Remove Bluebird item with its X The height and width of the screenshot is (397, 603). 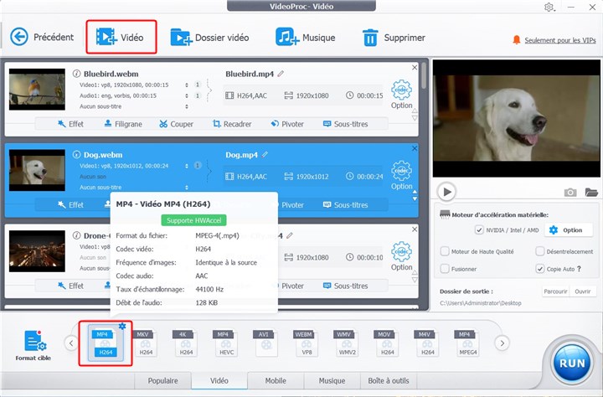(x=415, y=68)
